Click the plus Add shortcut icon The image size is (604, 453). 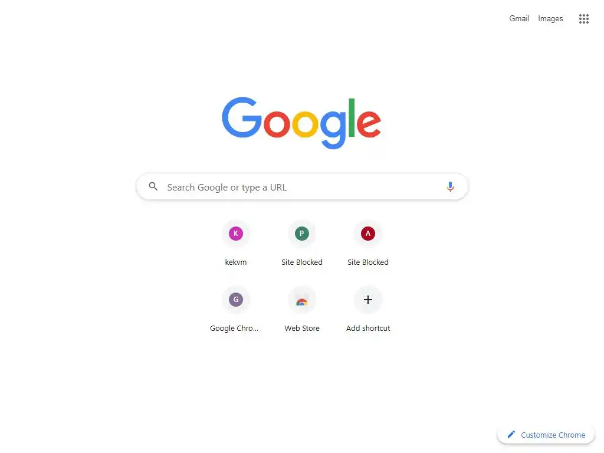pyautogui.click(x=368, y=300)
